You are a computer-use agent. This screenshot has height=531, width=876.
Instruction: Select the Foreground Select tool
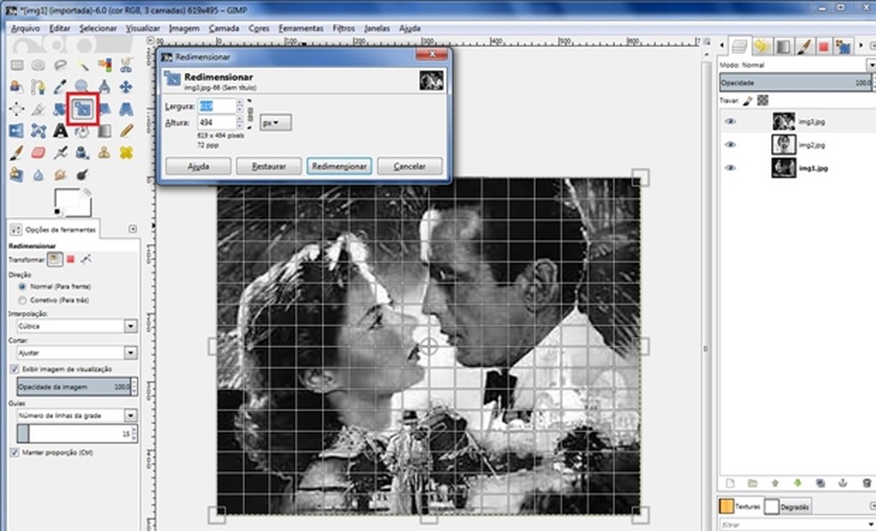(17, 86)
